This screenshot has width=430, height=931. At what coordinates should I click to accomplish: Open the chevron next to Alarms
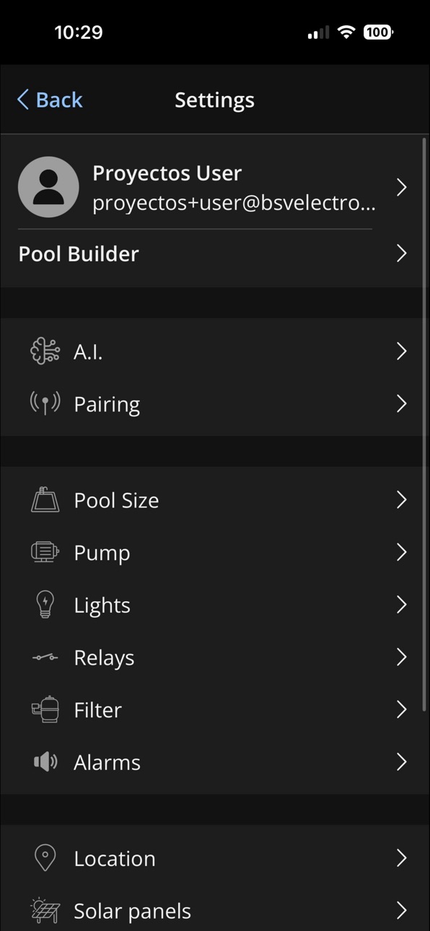[x=402, y=762]
